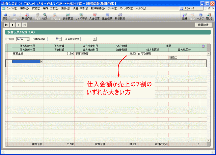This screenshot has height=155, width=216.
Task: Expand the 決算仕訳 combo box
Action: (94, 39)
